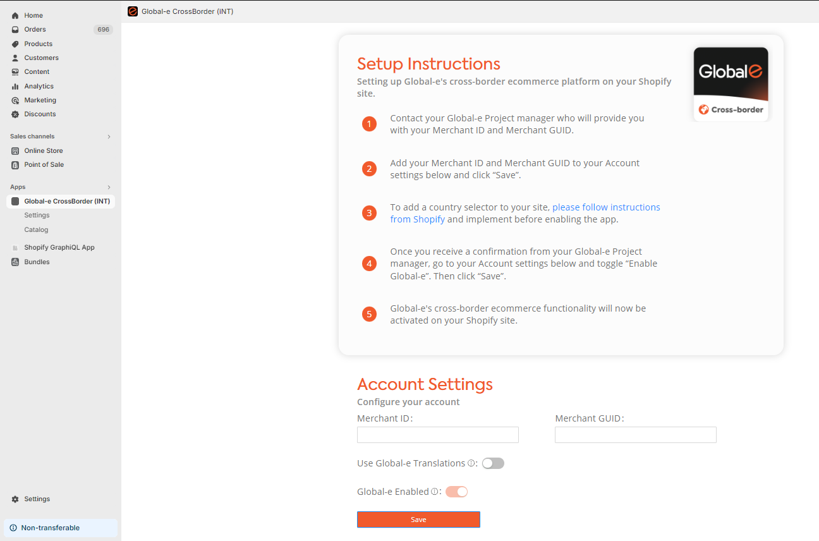Select the Orders icon

[15, 29]
